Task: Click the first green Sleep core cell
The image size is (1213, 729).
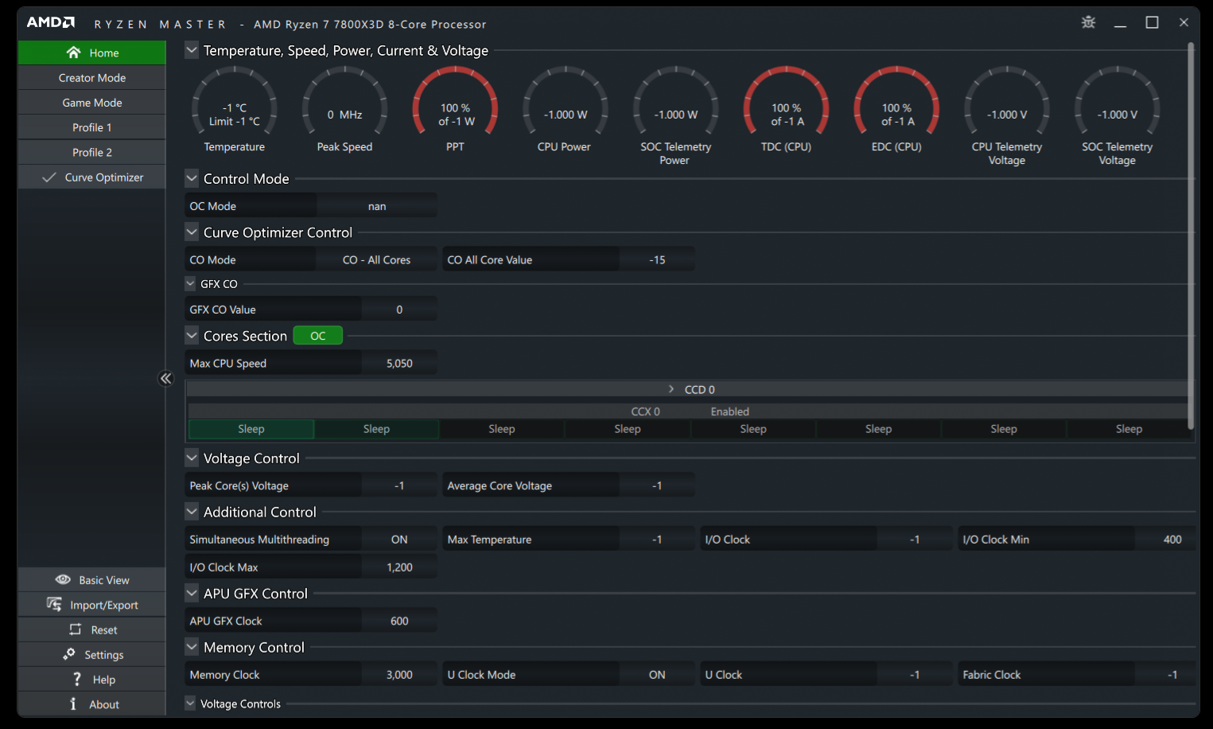Action: pyautogui.click(x=251, y=429)
